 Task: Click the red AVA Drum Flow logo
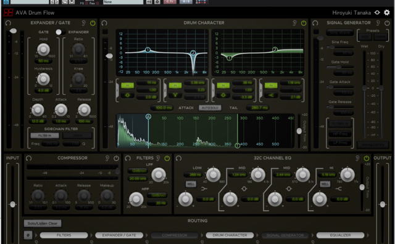pyautogui.click(x=8, y=12)
